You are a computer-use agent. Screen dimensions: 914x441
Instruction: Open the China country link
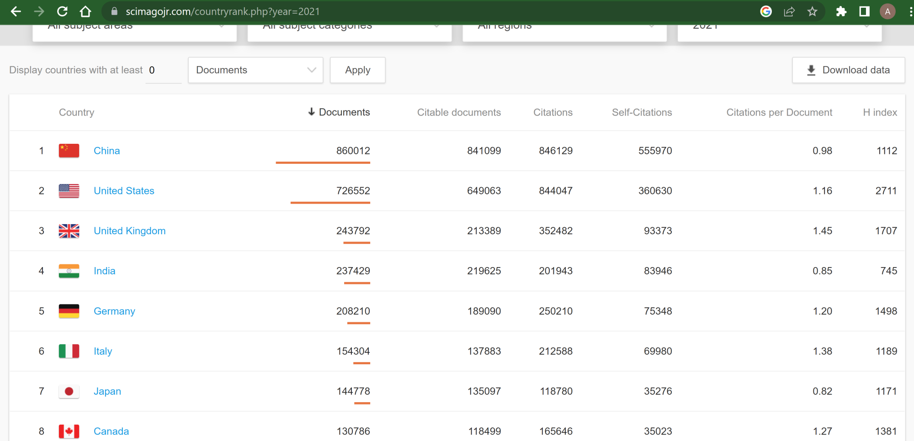107,151
